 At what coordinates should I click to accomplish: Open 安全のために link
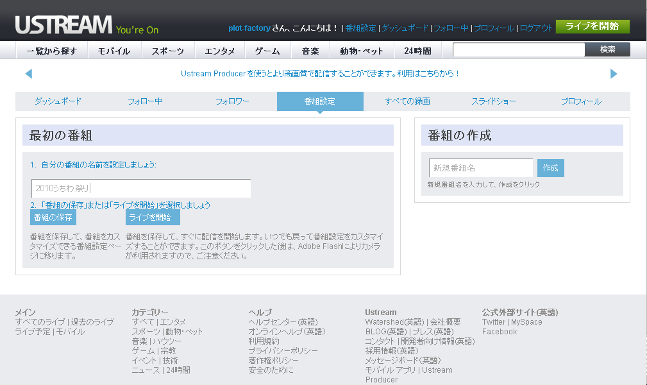(271, 370)
